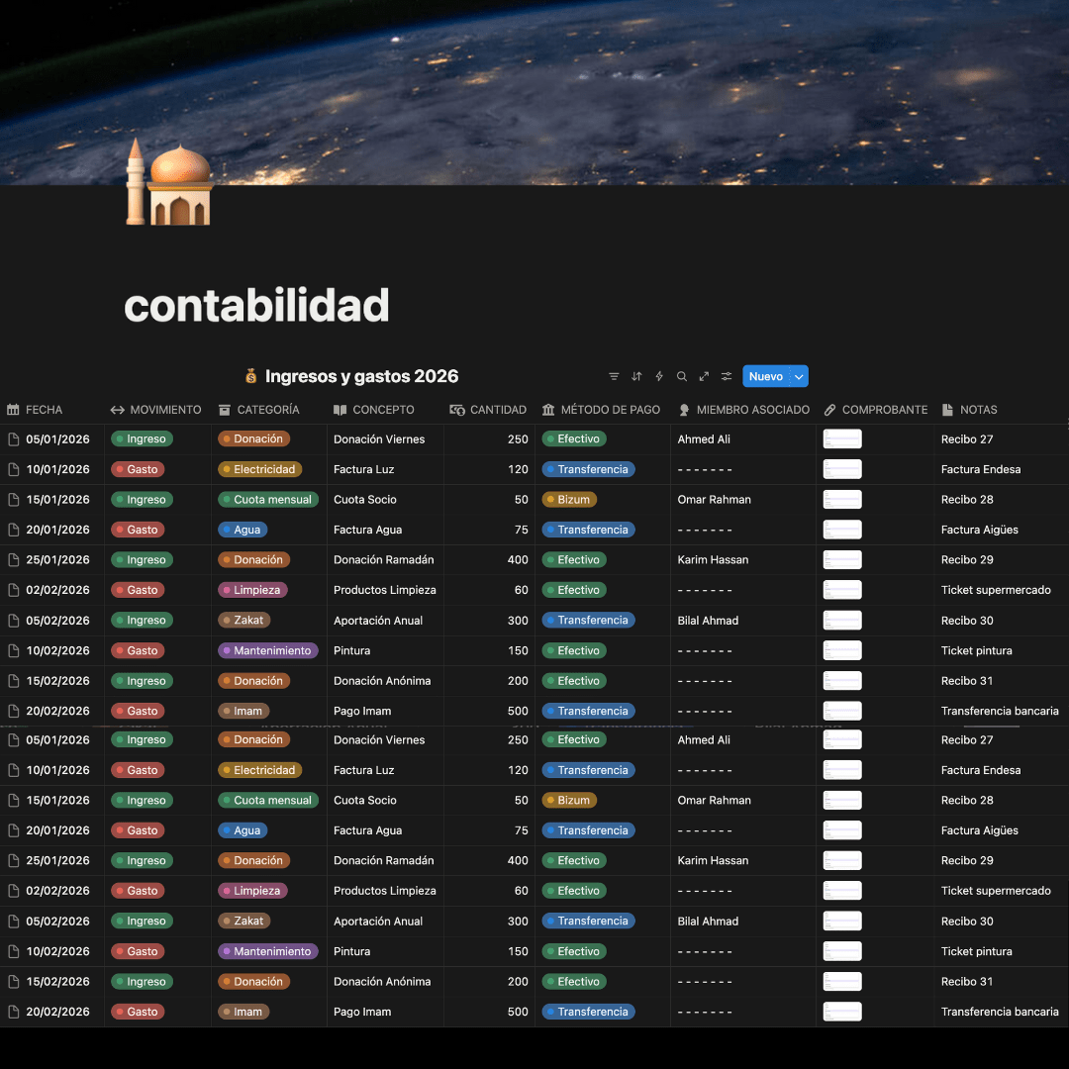This screenshot has height=1069, width=1069.
Task: Click the search magnifier icon
Action: (682, 376)
